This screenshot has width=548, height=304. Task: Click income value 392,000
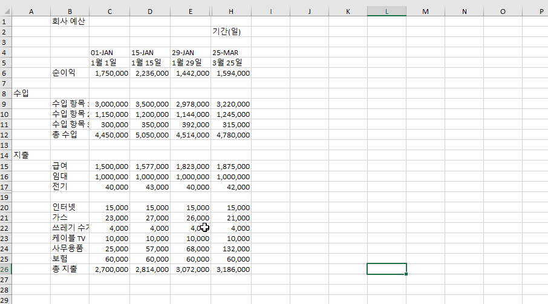click(x=191, y=125)
